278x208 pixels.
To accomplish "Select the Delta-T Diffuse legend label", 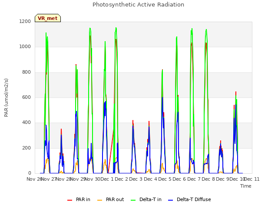I will pos(194,199).
